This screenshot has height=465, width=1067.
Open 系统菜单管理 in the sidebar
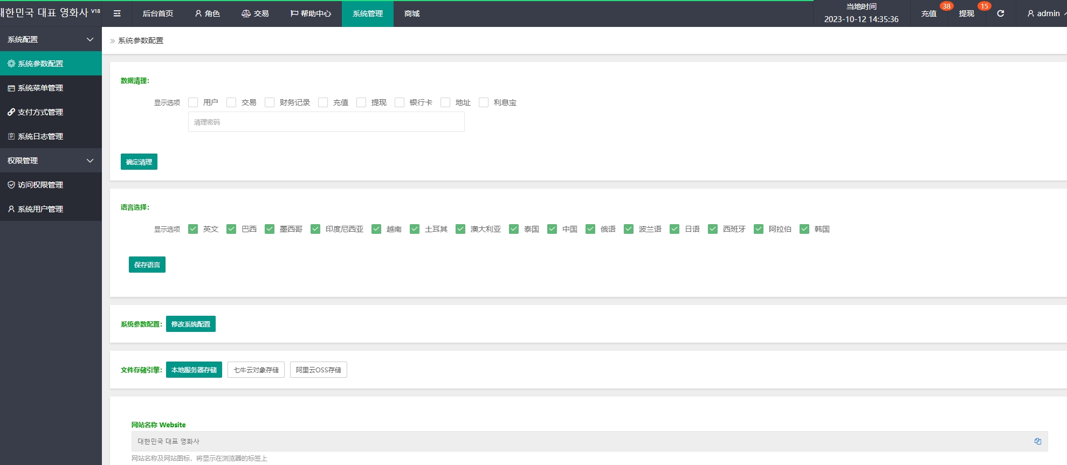[40, 88]
